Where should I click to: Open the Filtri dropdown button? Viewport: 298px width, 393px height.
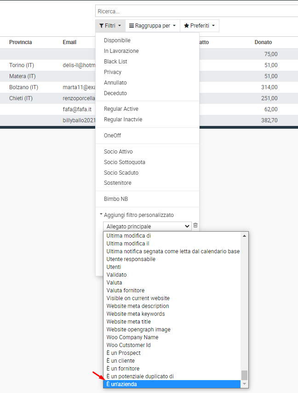tap(110, 26)
